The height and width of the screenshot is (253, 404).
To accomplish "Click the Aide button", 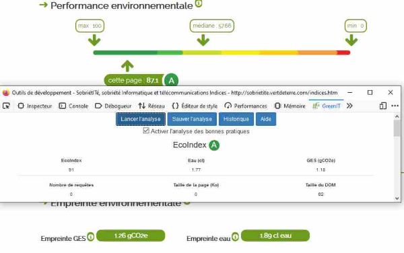I will click(x=266, y=119).
